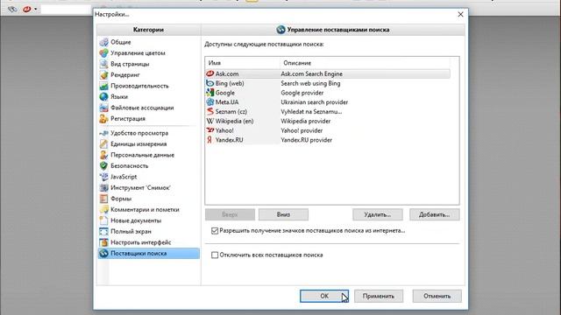The width and height of the screenshot is (561, 315).
Task: Click the Meta.UA provider icon
Action: [210, 102]
